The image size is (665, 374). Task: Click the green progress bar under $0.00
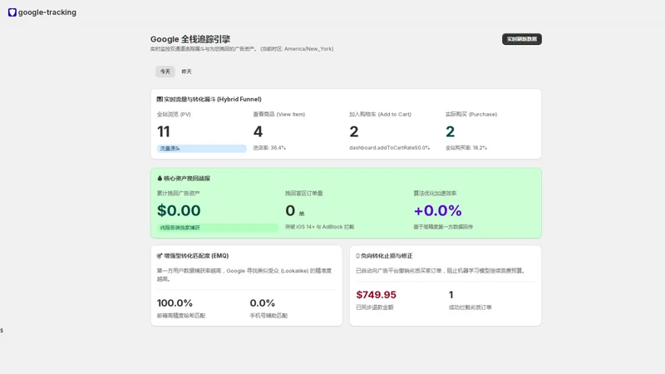pyautogui.click(x=217, y=228)
